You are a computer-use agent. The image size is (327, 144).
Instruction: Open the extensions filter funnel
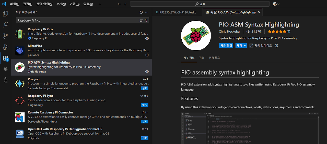coord(146,20)
